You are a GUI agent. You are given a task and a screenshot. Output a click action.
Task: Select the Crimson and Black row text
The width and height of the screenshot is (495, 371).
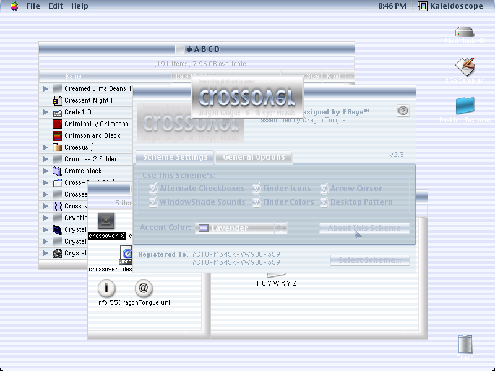(x=92, y=135)
